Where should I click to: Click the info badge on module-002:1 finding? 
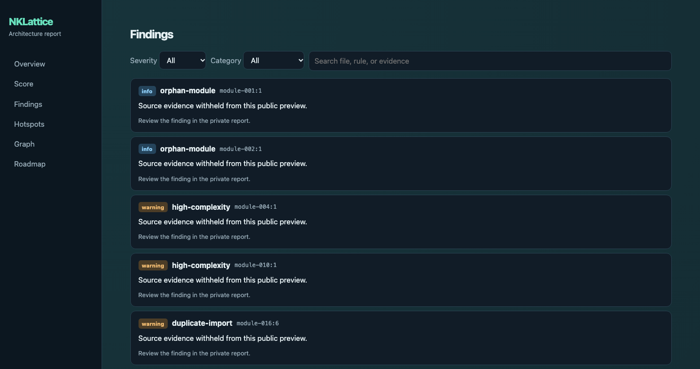click(147, 149)
